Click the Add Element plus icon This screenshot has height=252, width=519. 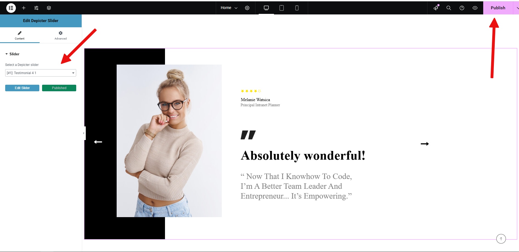[24, 8]
